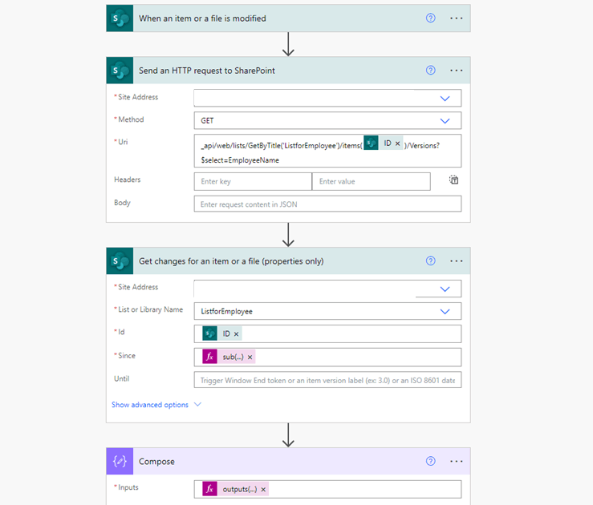Click the SharePoint icon on the HTTP request action
The height and width of the screenshot is (505, 593).
pos(120,71)
